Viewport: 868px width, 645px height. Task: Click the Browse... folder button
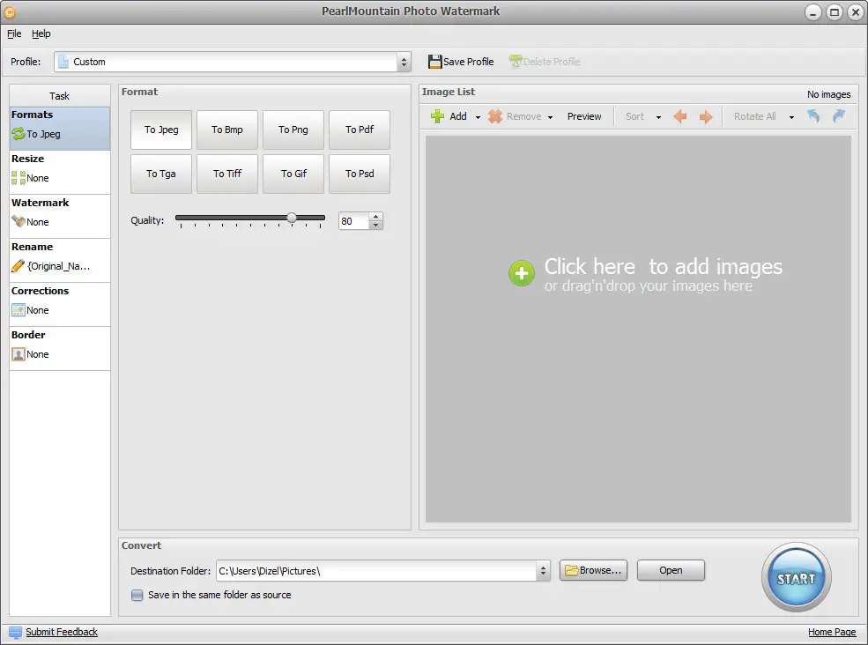tap(593, 570)
